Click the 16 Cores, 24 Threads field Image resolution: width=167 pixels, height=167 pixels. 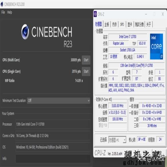53,136
